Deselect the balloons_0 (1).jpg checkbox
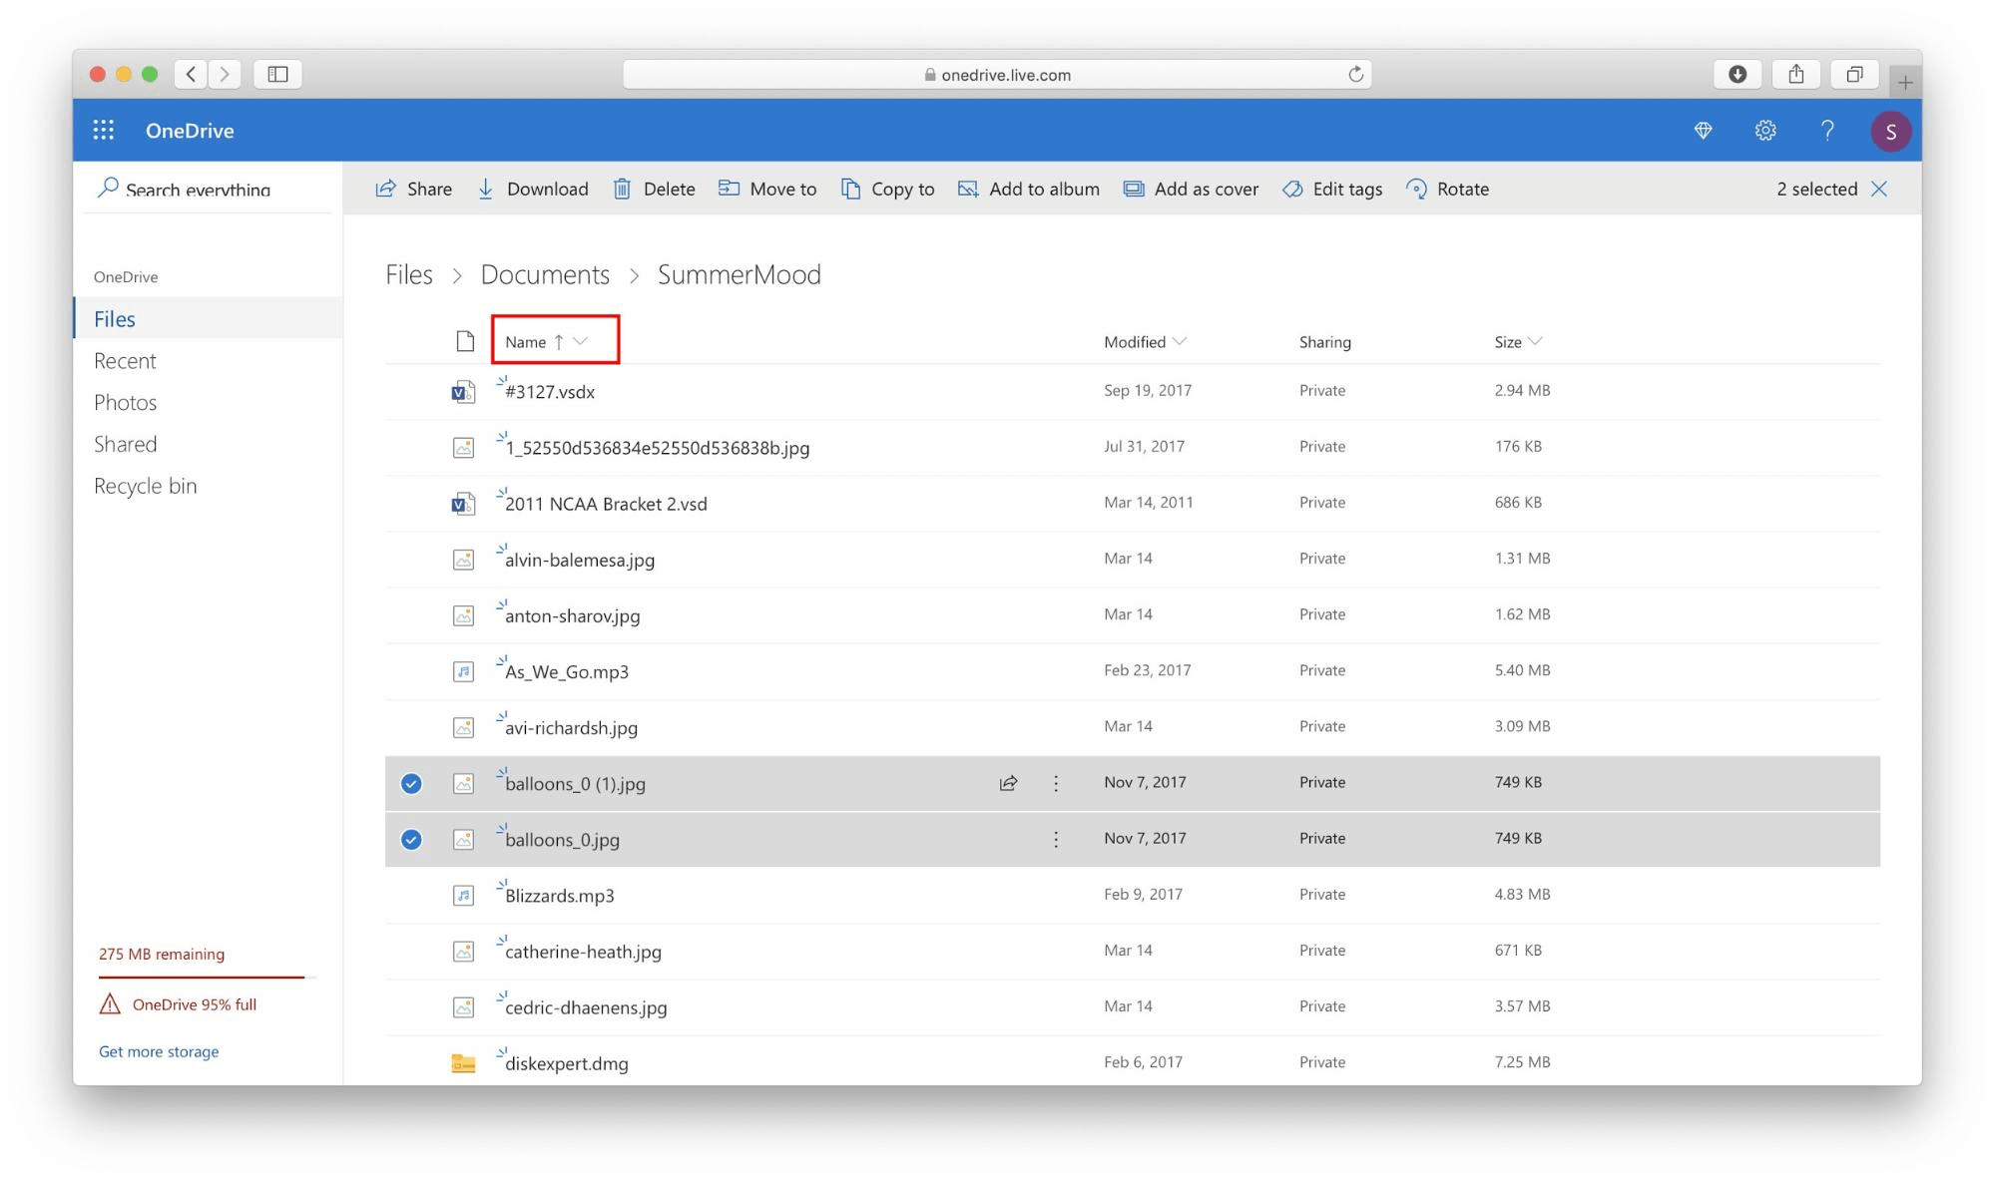1995x1181 pixels. coord(411,783)
